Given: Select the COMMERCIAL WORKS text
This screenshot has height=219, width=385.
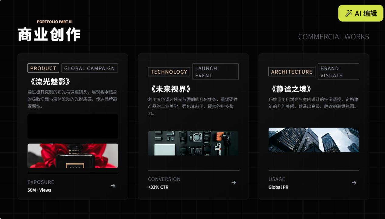Looking at the screenshot, I should click(x=333, y=37).
